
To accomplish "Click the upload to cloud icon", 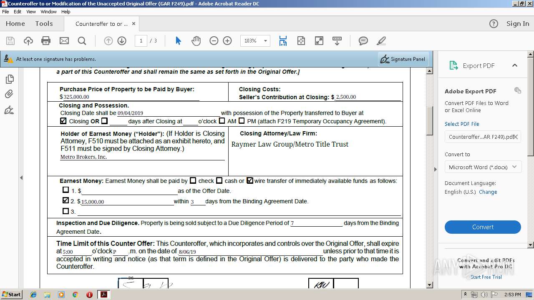I will pos(28,41).
